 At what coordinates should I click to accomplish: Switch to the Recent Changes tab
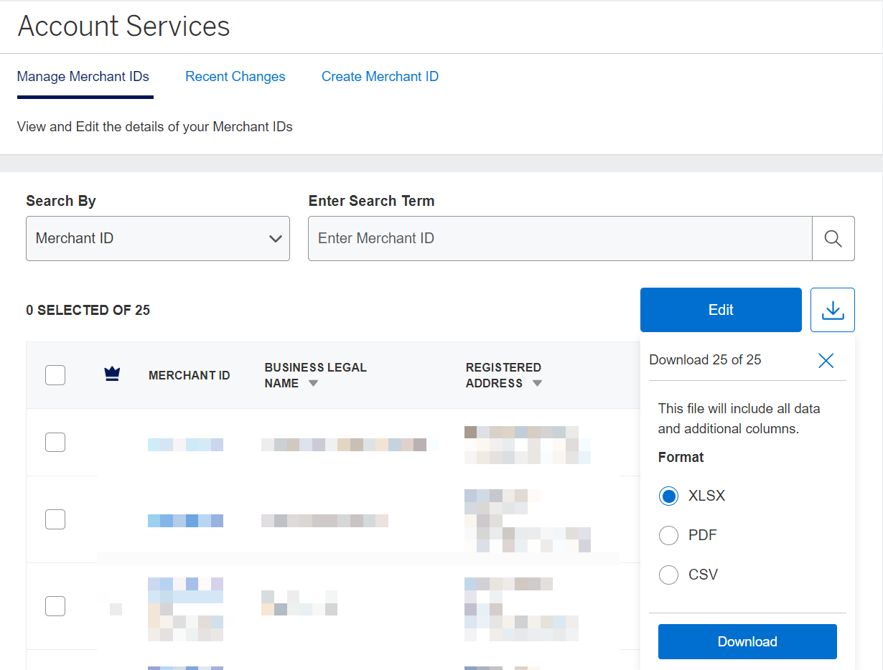coord(235,76)
